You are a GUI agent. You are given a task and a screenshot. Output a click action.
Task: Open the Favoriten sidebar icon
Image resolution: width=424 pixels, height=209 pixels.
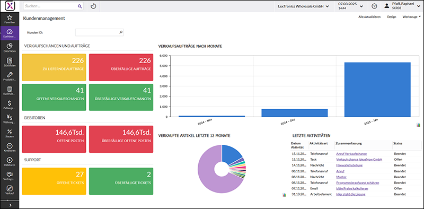click(10, 19)
